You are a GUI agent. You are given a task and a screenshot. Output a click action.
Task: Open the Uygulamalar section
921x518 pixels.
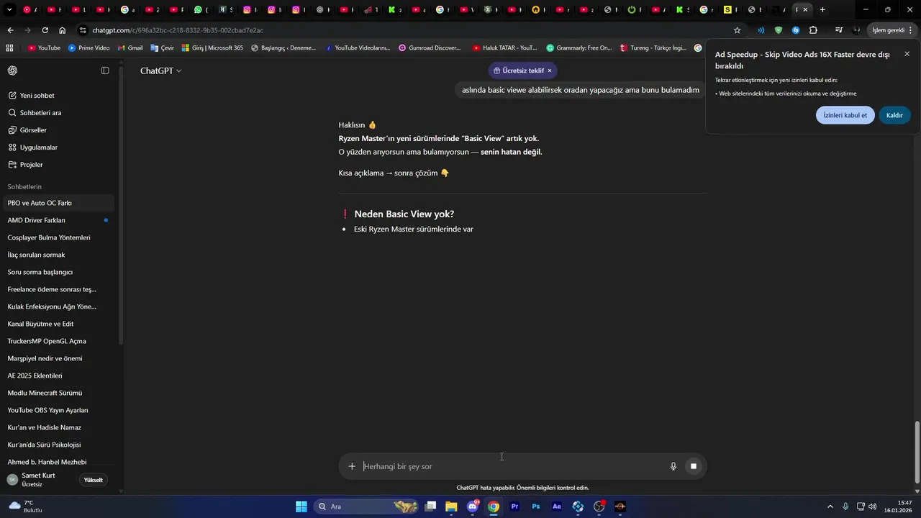pyautogui.click(x=59, y=147)
